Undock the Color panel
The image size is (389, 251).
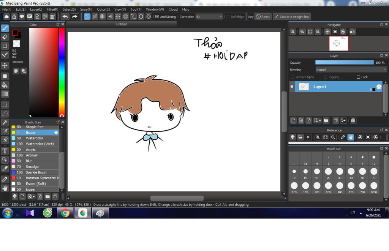click(58, 24)
